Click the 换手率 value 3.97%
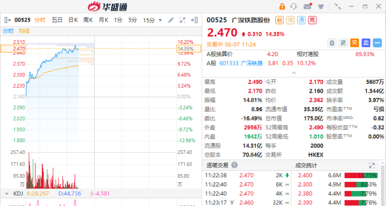 point(376,100)
